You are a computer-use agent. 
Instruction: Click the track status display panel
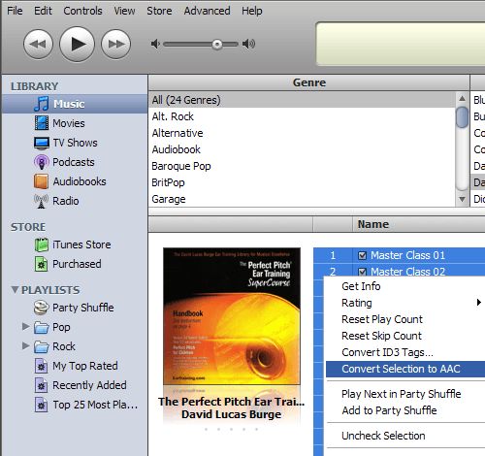tap(401, 44)
